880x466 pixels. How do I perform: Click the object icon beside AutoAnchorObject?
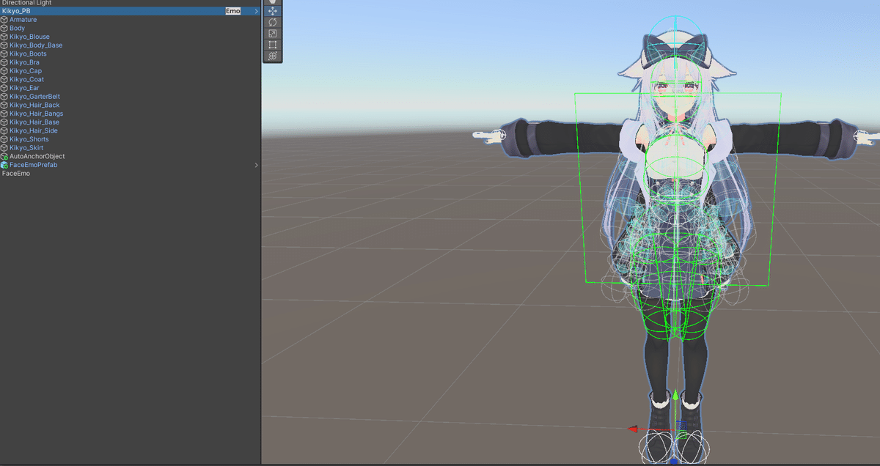[x=4, y=156]
